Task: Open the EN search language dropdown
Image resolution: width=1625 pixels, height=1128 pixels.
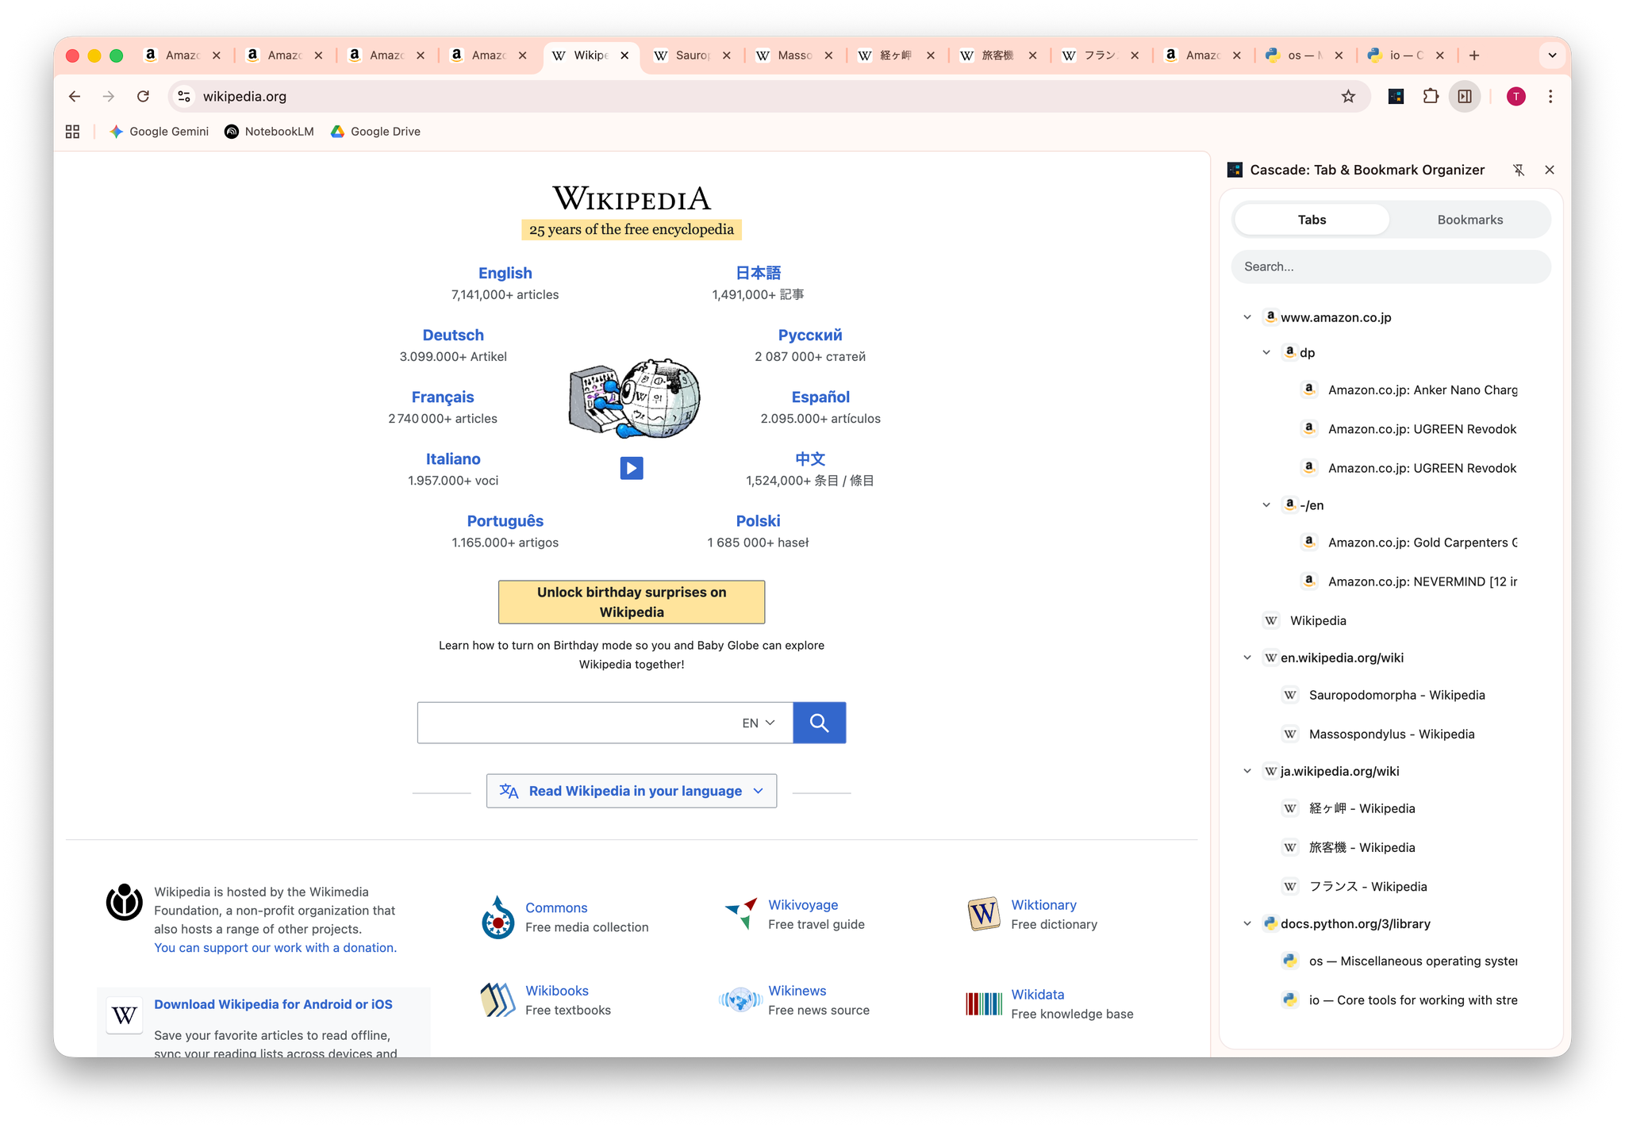Action: tap(759, 723)
